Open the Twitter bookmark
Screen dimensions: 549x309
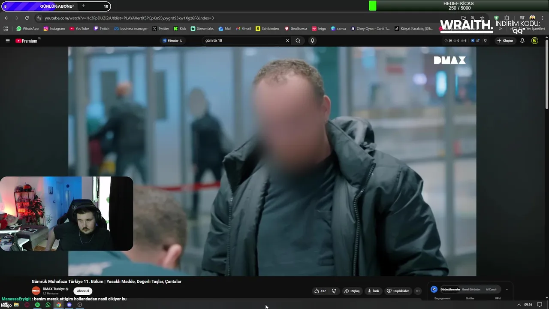(x=161, y=29)
